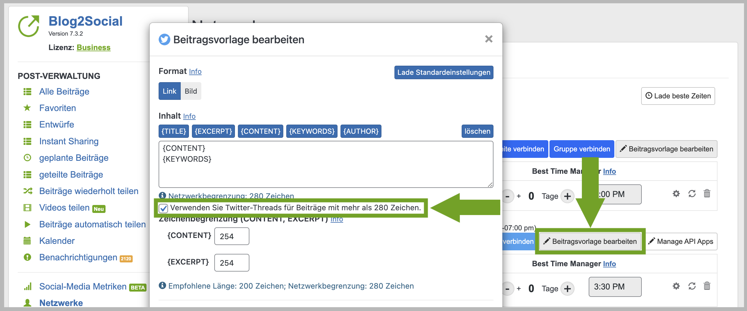Increase Tage with plus in upper time row
This screenshot has width=747, height=311.
(x=567, y=196)
